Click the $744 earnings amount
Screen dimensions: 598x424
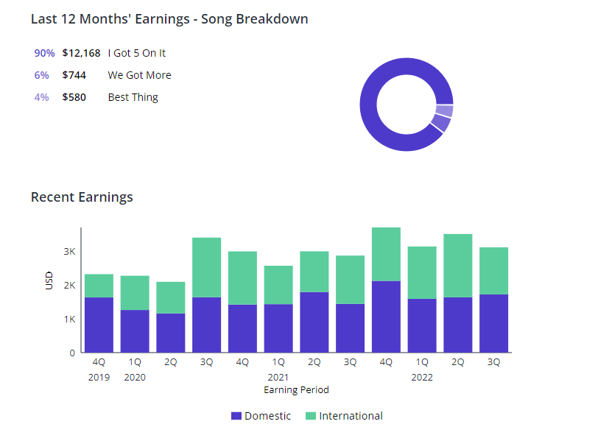pyautogui.click(x=74, y=75)
